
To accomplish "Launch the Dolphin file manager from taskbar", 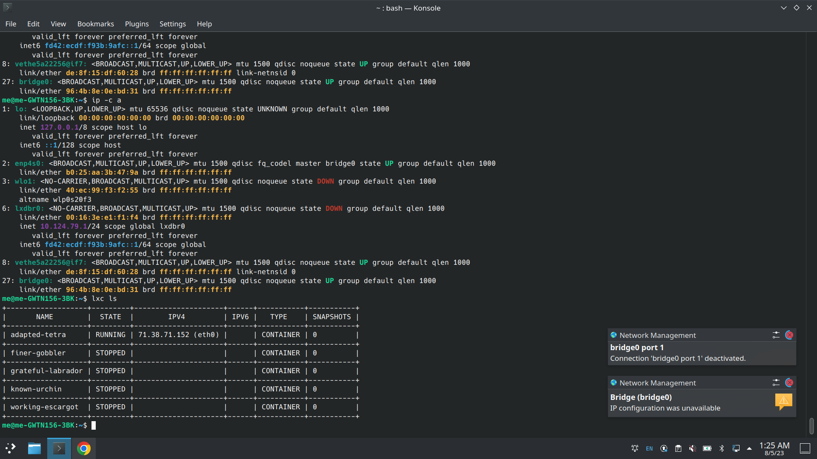I will pos(34,448).
